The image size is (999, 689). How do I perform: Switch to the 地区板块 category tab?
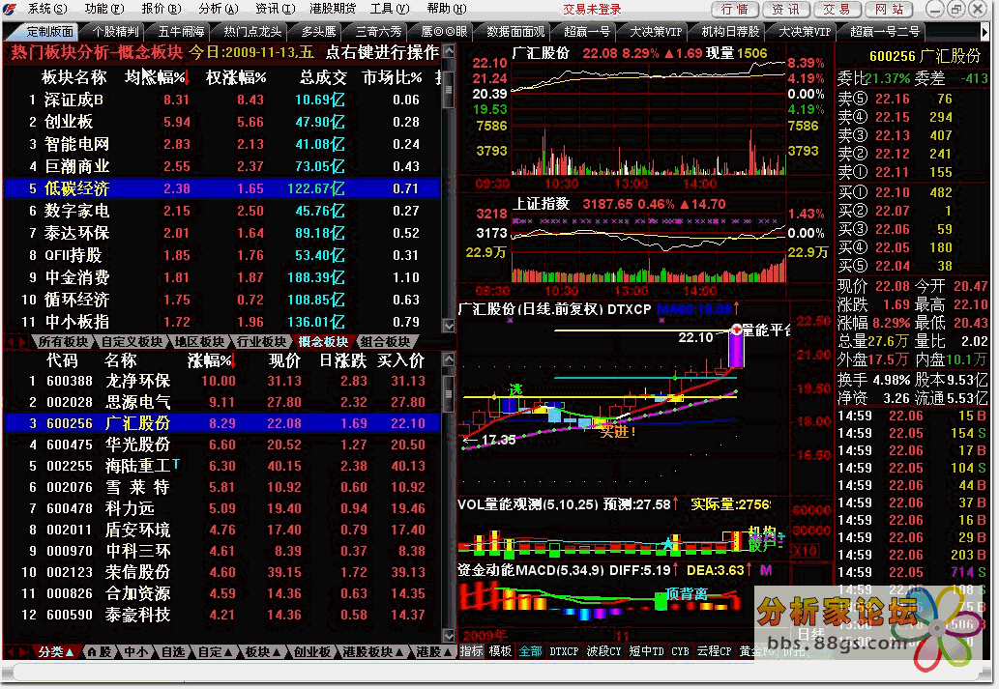click(199, 342)
